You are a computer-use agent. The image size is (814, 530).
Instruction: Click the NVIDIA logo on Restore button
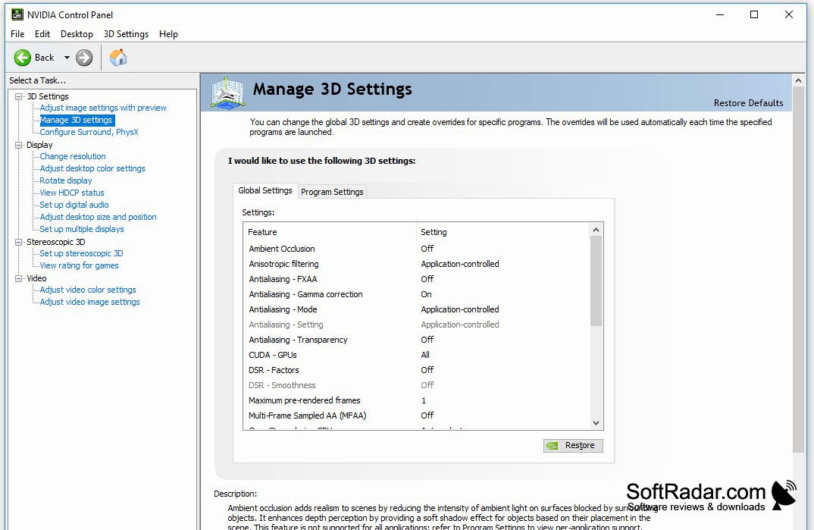(553, 445)
